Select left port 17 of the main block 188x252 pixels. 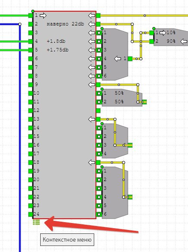(31, 154)
